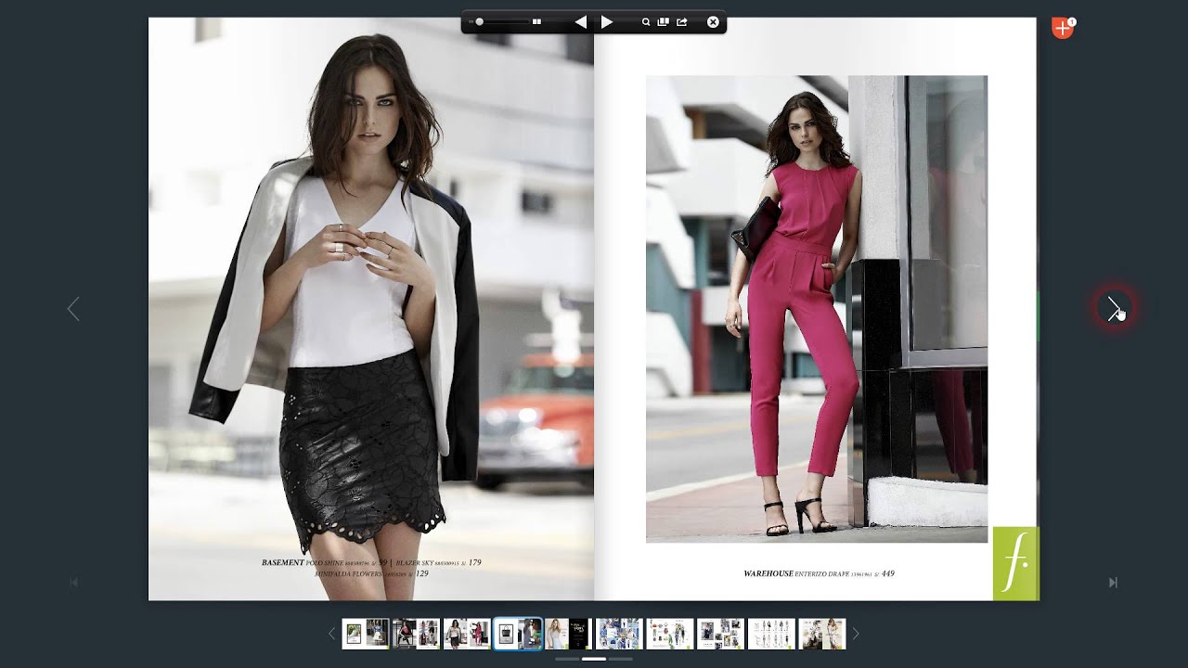The width and height of the screenshot is (1188, 668).
Task: Open the eighth thumbnail in the strip
Action: coord(720,634)
